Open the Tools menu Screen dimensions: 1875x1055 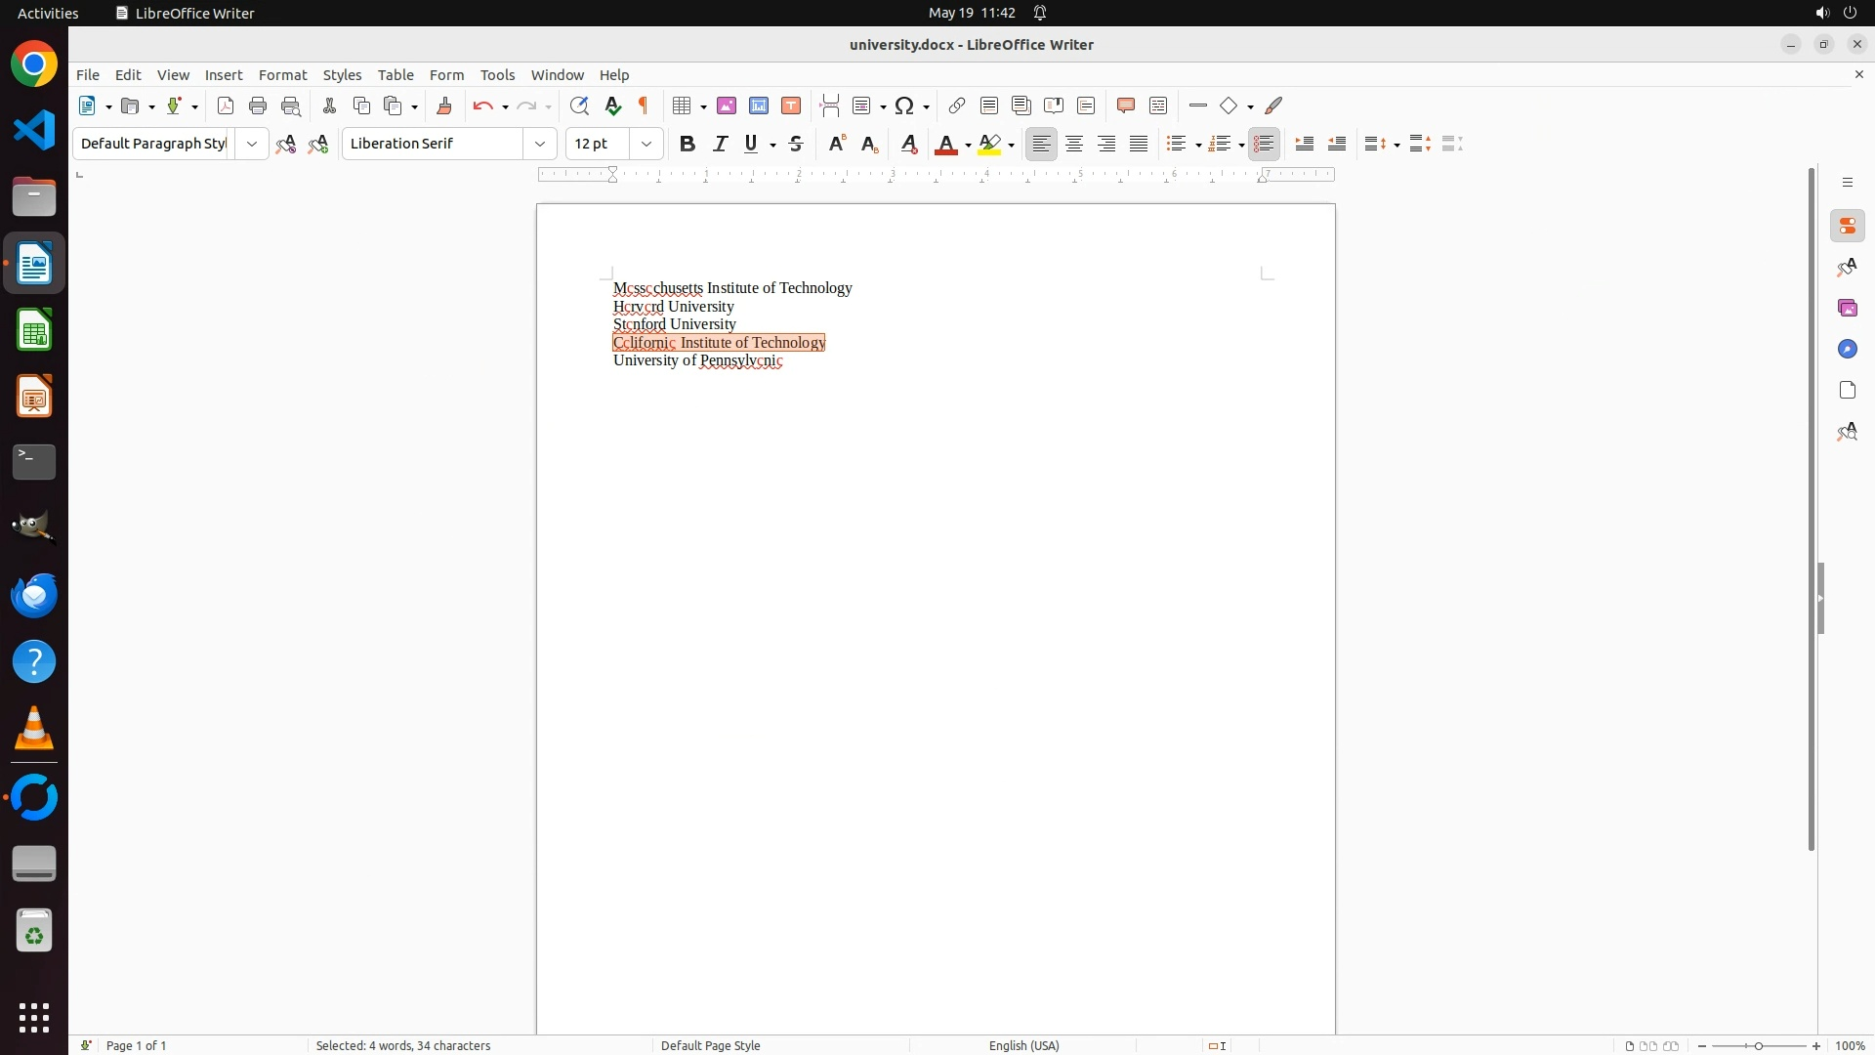click(497, 75)
